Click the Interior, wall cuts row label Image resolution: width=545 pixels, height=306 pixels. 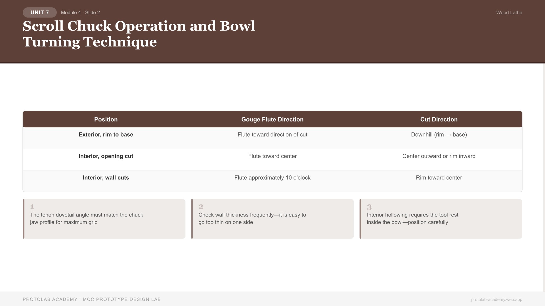point(106,178)
